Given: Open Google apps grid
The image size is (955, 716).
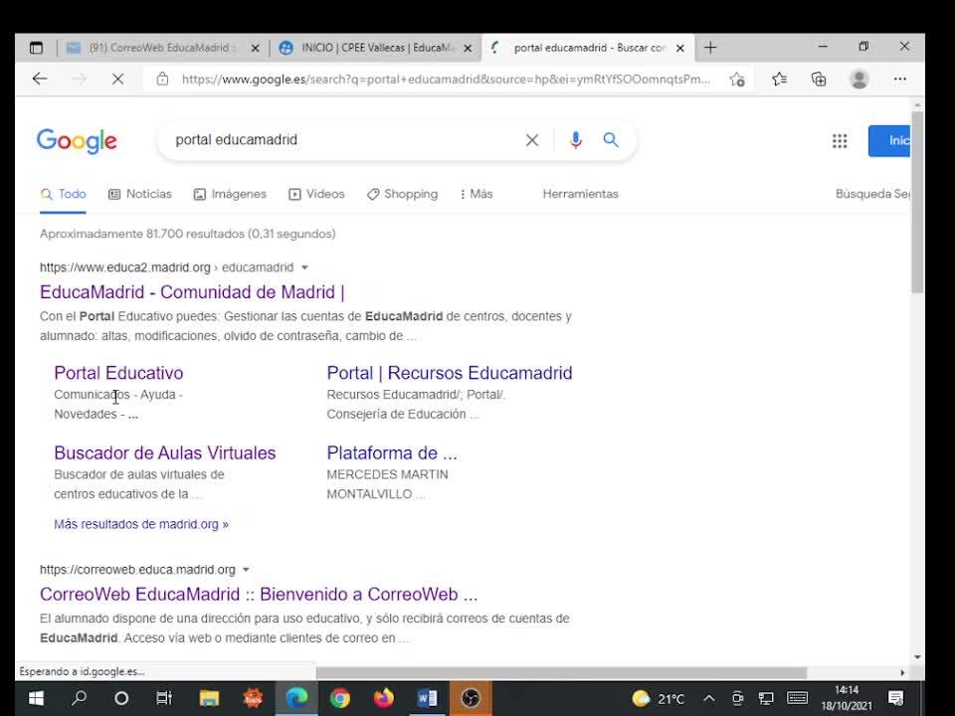Looking at the screenshot, I should click(840, 140).
